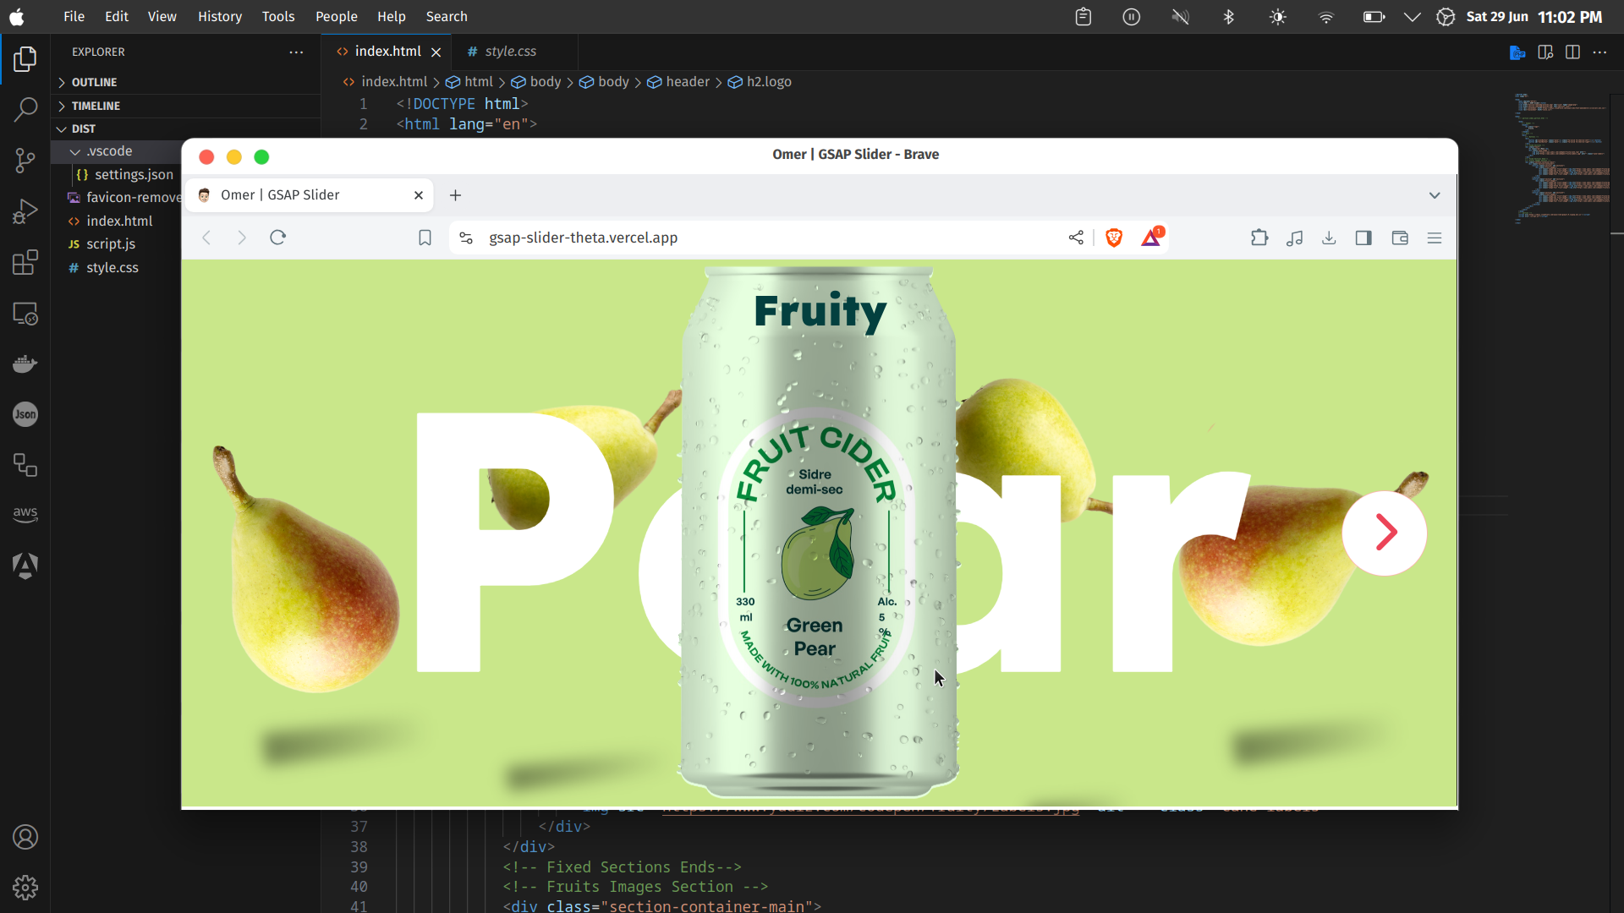1624x913 pixels.
Task: Open Run and Debug view
Action: point(25,211)
